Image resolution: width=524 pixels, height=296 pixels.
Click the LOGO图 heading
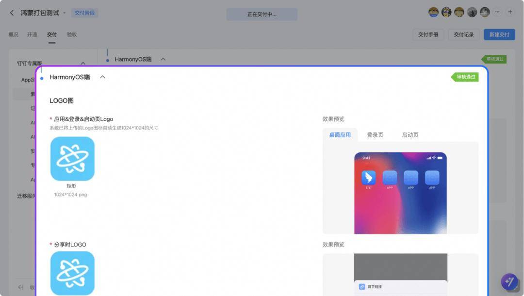pyautogui.click(x=62, y=100)
